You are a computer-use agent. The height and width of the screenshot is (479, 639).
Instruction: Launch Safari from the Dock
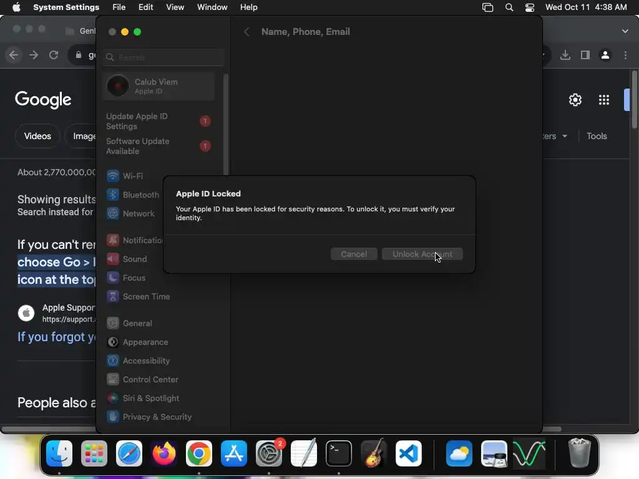(129, 453)
